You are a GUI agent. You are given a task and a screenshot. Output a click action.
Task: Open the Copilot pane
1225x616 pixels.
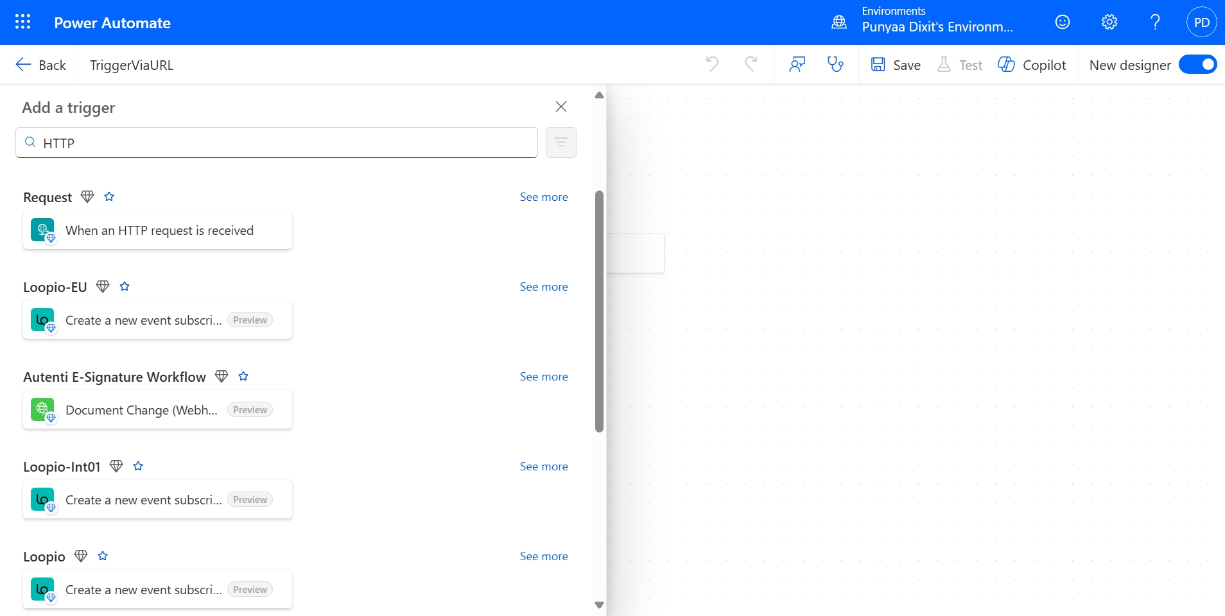pyautogui.click(x=1032, y=65)
